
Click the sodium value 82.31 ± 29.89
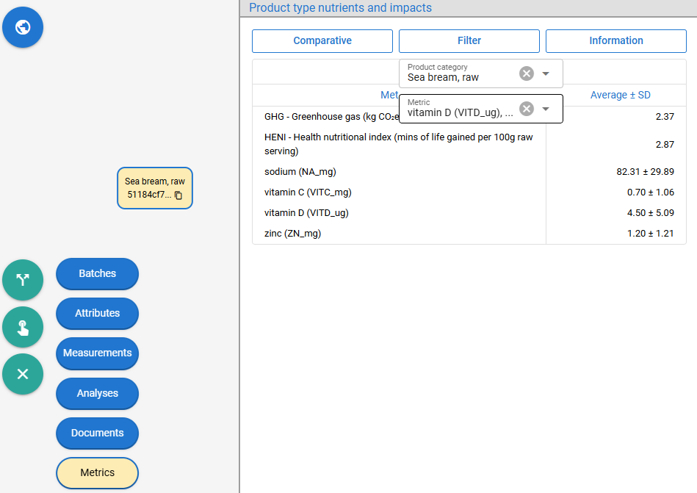pos(646,172)
